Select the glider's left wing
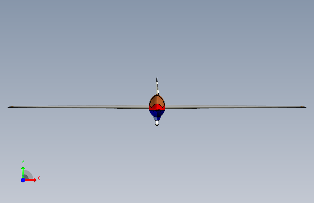This screenshot has width=314, height=203. coord(78,107)
